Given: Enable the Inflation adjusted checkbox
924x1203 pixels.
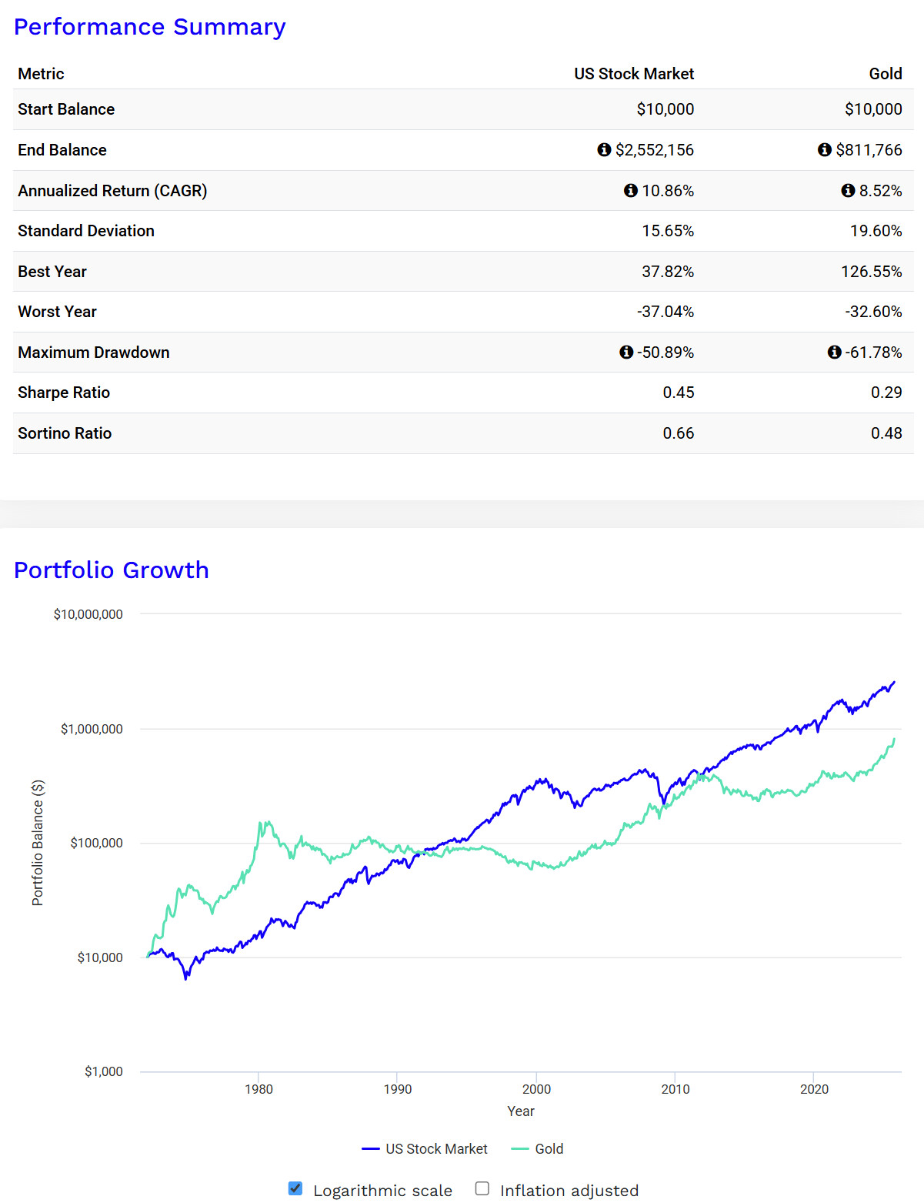Looking at the screenshot, I should pos(482,1188).
